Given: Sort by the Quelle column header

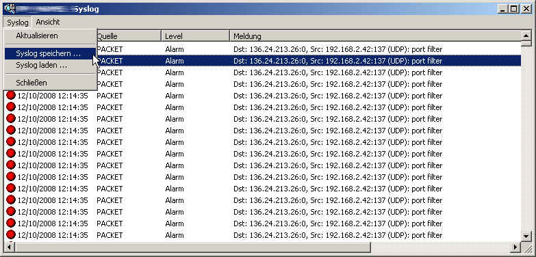Looking at the screenshot, I should click(x=129, y=36).
